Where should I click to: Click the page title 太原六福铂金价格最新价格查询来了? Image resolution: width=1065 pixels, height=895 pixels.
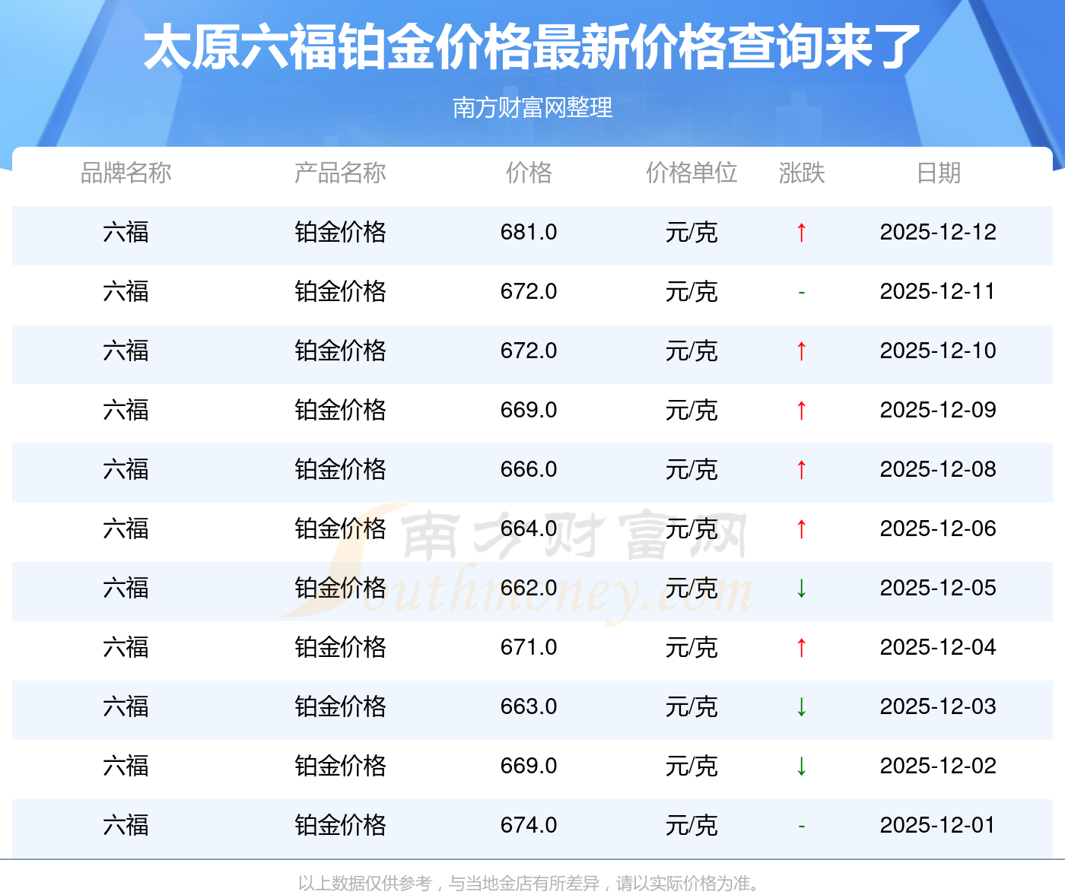tap(532, 48)
